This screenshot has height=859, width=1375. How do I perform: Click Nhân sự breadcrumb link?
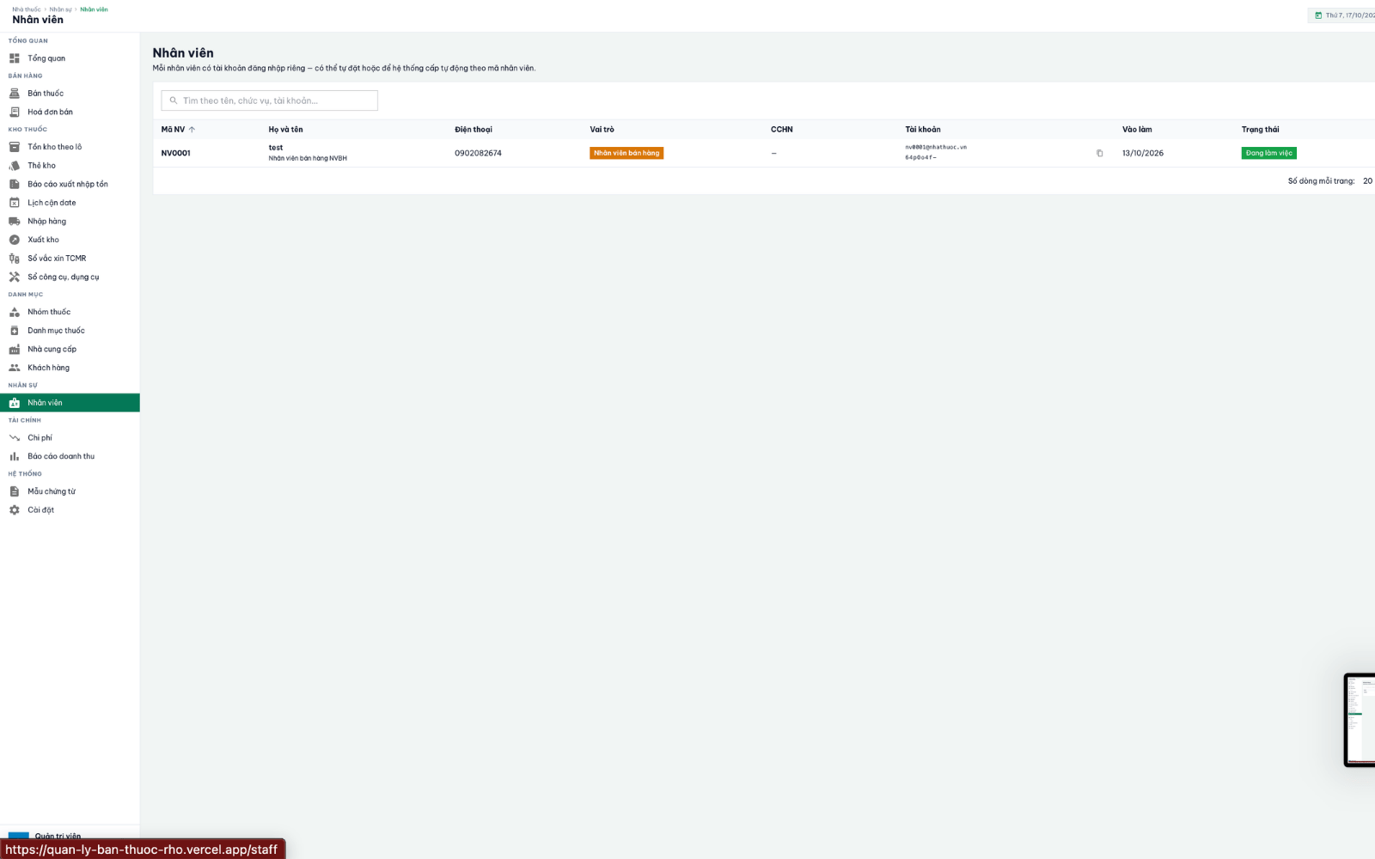[60, 9]
